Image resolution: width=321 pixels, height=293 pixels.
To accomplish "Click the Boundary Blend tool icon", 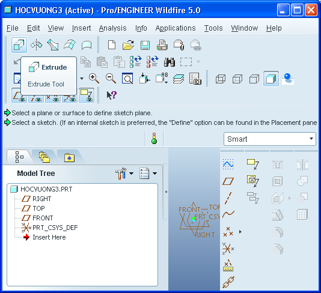I will [x=70, y=45].
